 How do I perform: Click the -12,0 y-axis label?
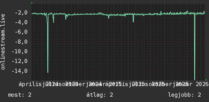pos(20,61)
